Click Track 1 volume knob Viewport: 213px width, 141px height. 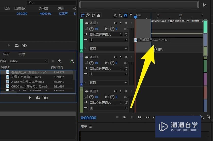pos(91,29)
